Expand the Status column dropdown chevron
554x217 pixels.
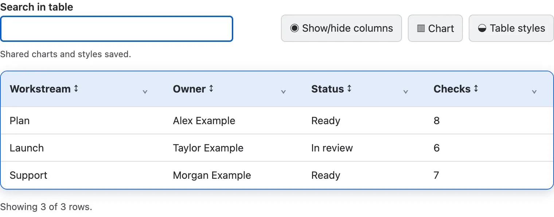coord(406,92)
